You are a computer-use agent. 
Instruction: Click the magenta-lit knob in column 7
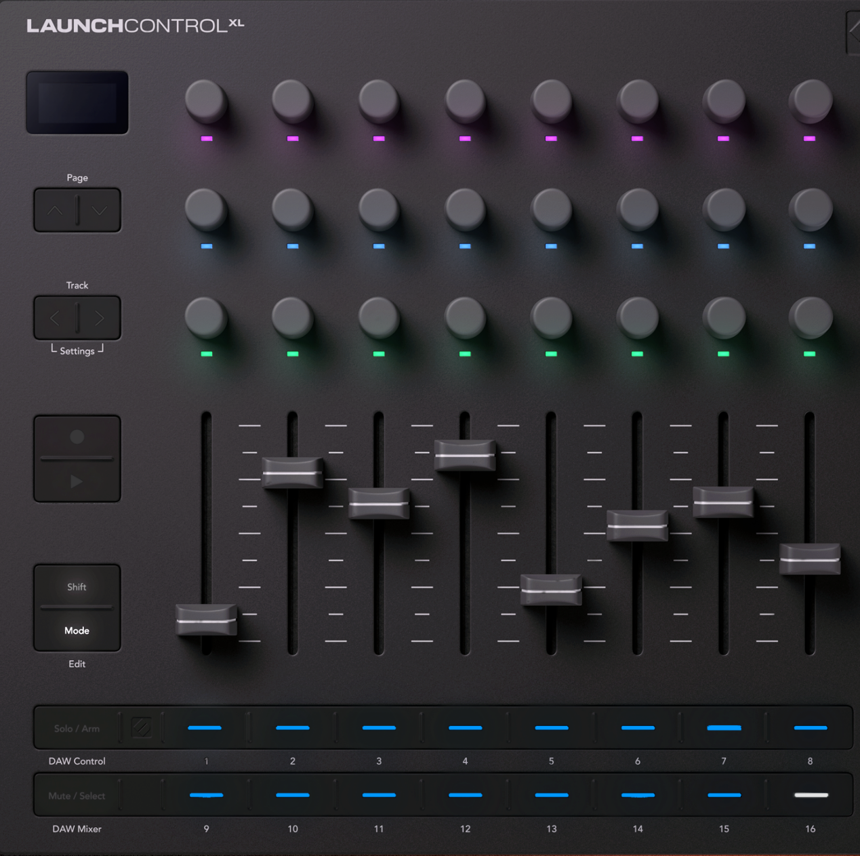[x=723, y=101]
